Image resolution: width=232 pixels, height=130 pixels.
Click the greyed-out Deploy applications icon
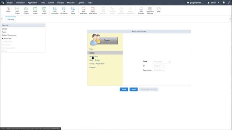(130, 10)
